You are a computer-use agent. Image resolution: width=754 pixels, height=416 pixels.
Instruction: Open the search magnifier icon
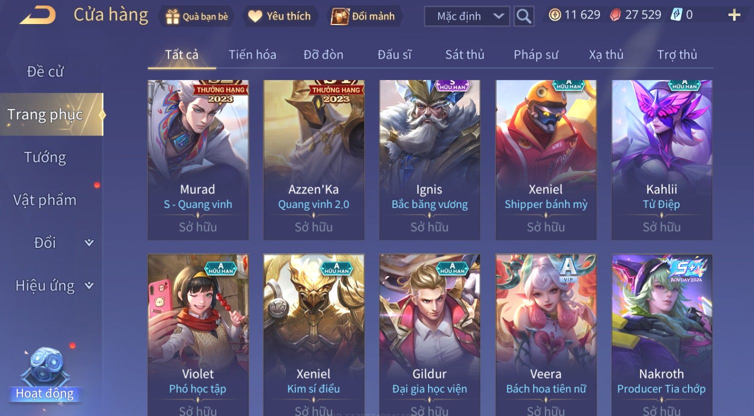(524, 16)
